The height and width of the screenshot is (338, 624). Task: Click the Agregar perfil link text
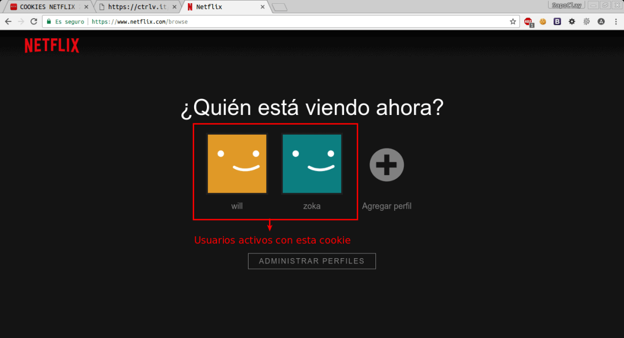[387, 205]
